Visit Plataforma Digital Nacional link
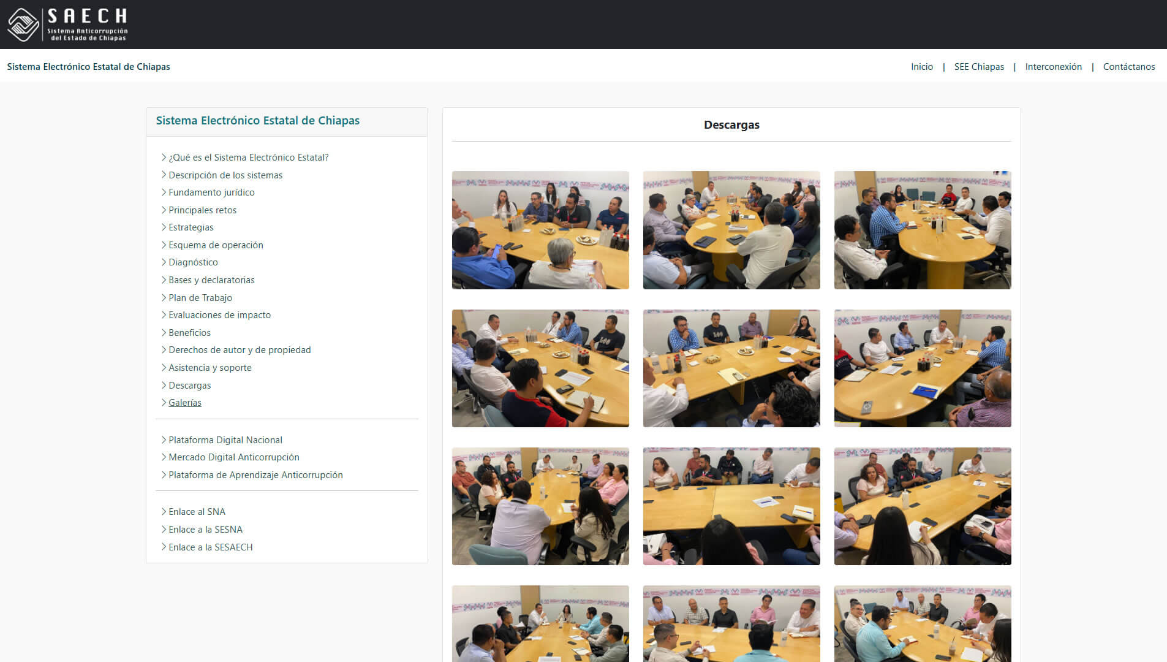The width and height of the screenshot is (1167, 662). (225, 440)
